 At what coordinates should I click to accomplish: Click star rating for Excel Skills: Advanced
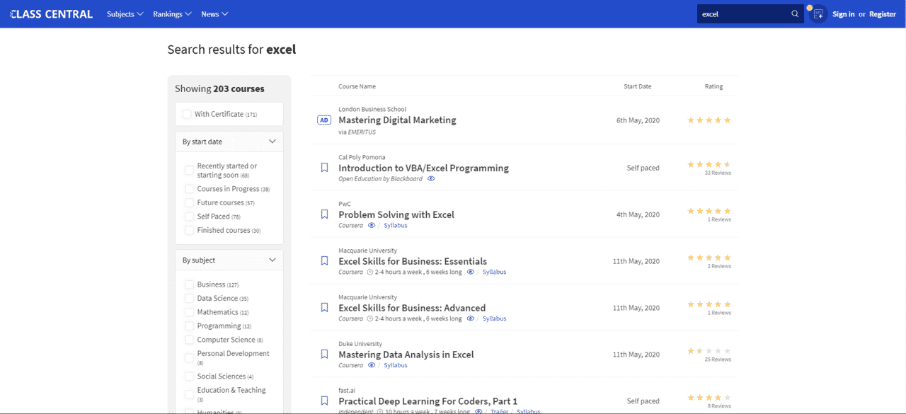pos(709,304)
